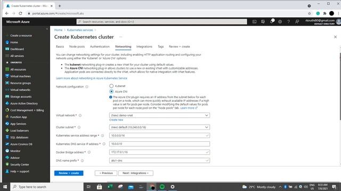Open the Feedback icon in header

[297, 22]
